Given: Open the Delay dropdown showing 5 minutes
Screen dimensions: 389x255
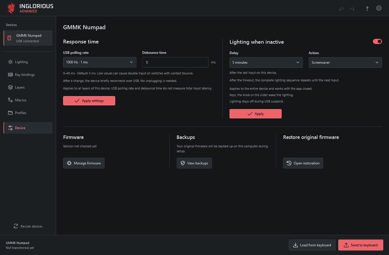Looking at the screenshot, I should (266, 63).
